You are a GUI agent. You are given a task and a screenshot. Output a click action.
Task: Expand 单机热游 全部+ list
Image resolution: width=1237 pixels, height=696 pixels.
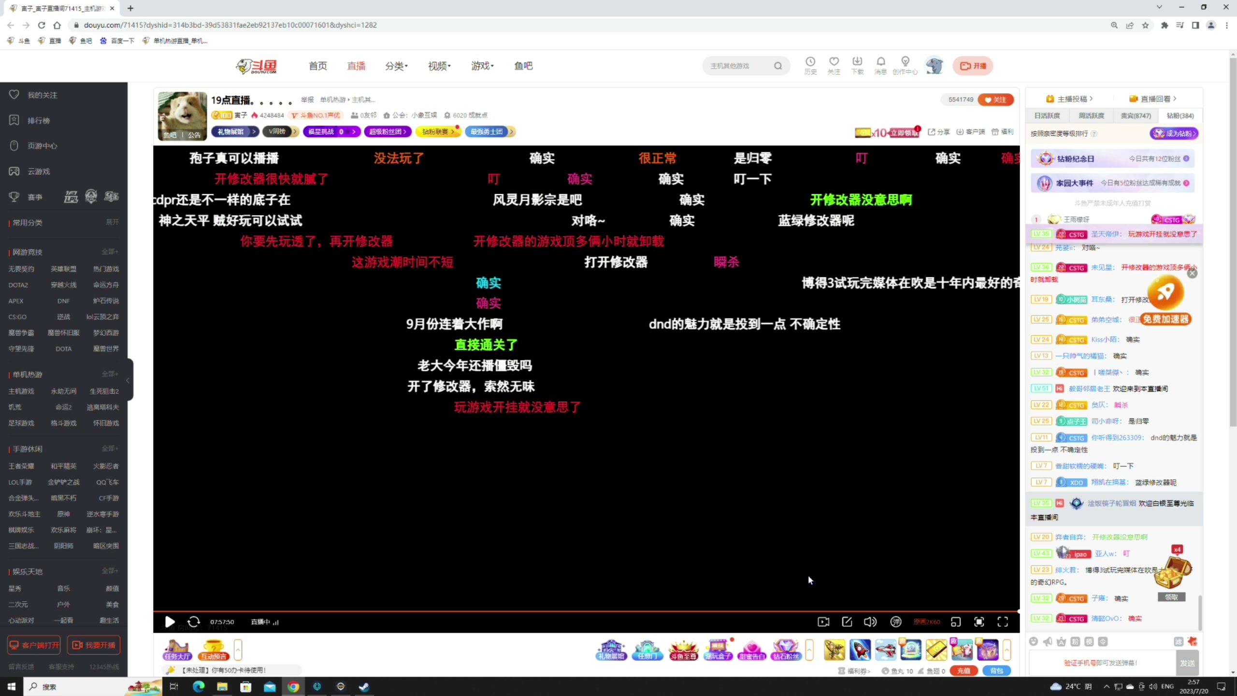pos(110,374)
